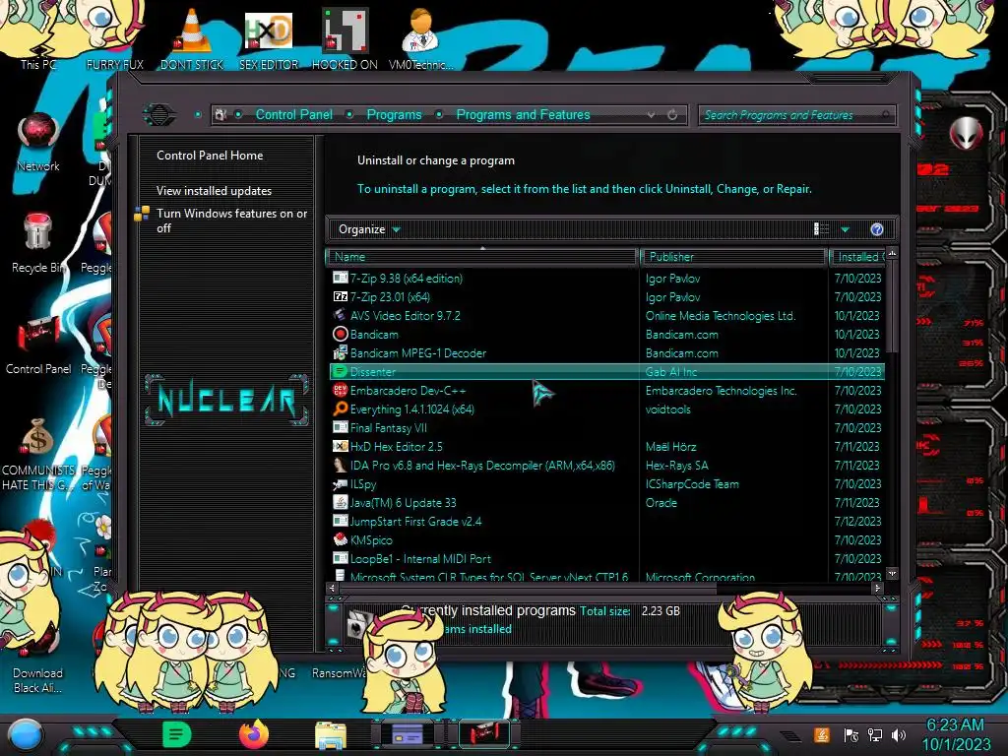Select LoopBe1 - Internal MIDI Port entry
The width and height of the screenshot is (1008, 756).
click(x=606, y=559)
